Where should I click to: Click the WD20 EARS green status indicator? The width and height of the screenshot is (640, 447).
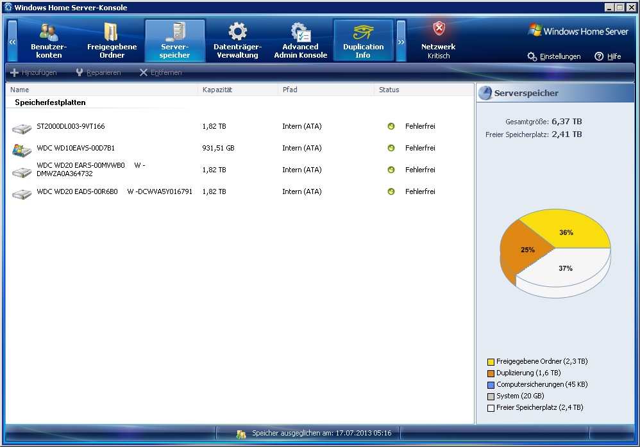(x=391, y=170)
